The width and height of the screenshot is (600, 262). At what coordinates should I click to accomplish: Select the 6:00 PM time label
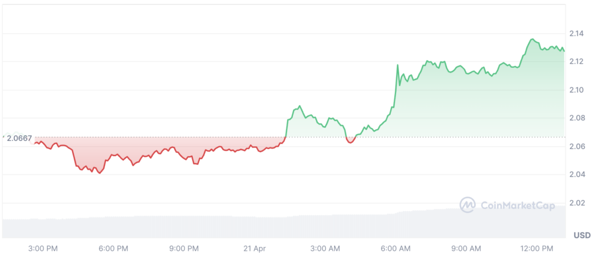pos(114,248)
